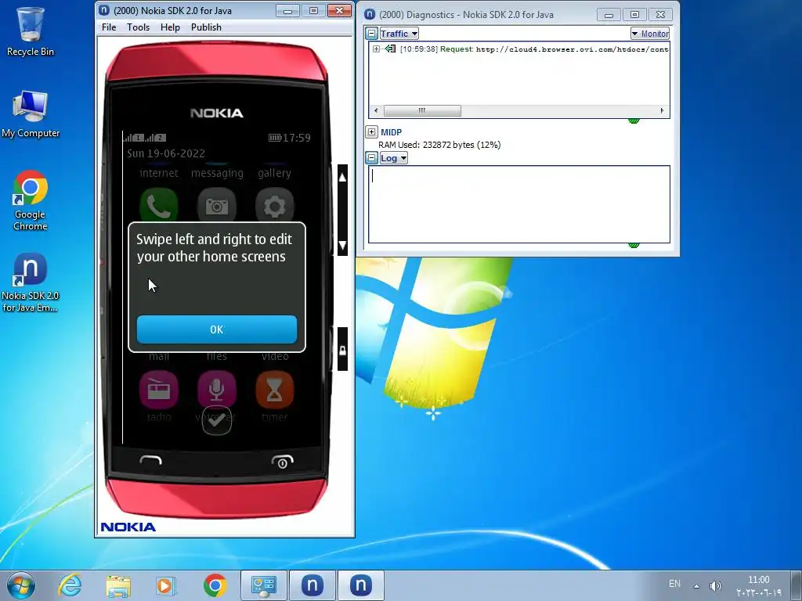Click the Traffic horizontal scrollbar thumb
Viewport: 802px width, 601px height.
(422, 110)
